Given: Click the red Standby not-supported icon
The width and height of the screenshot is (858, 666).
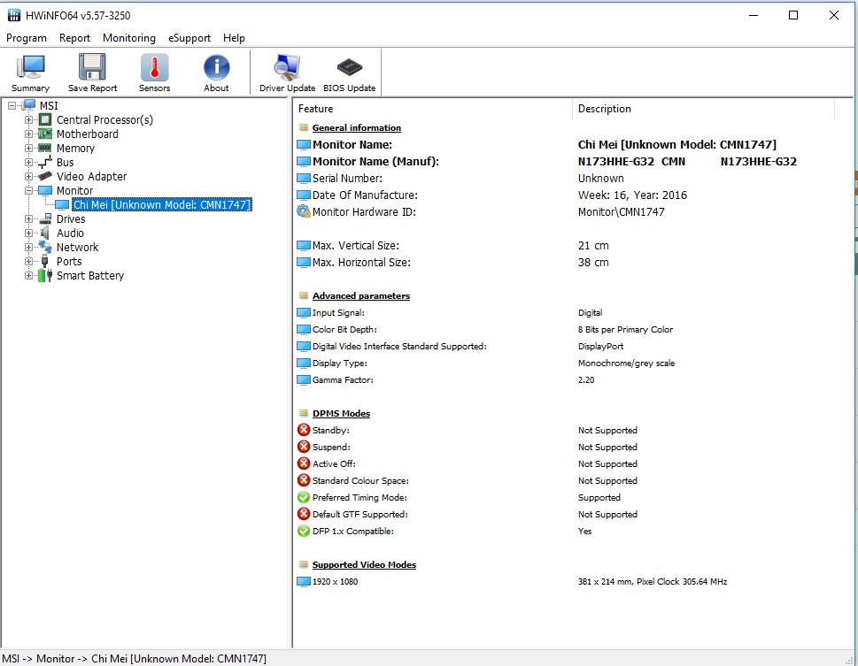Looking at the screenshot, I should (304, 431).
